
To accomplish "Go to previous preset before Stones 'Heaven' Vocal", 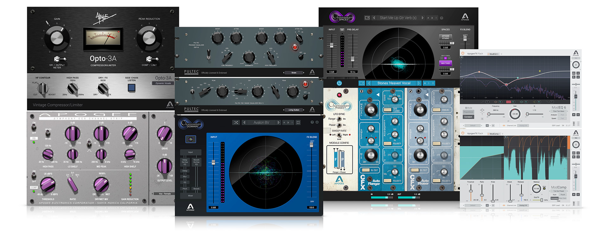I will click(369, 83).
